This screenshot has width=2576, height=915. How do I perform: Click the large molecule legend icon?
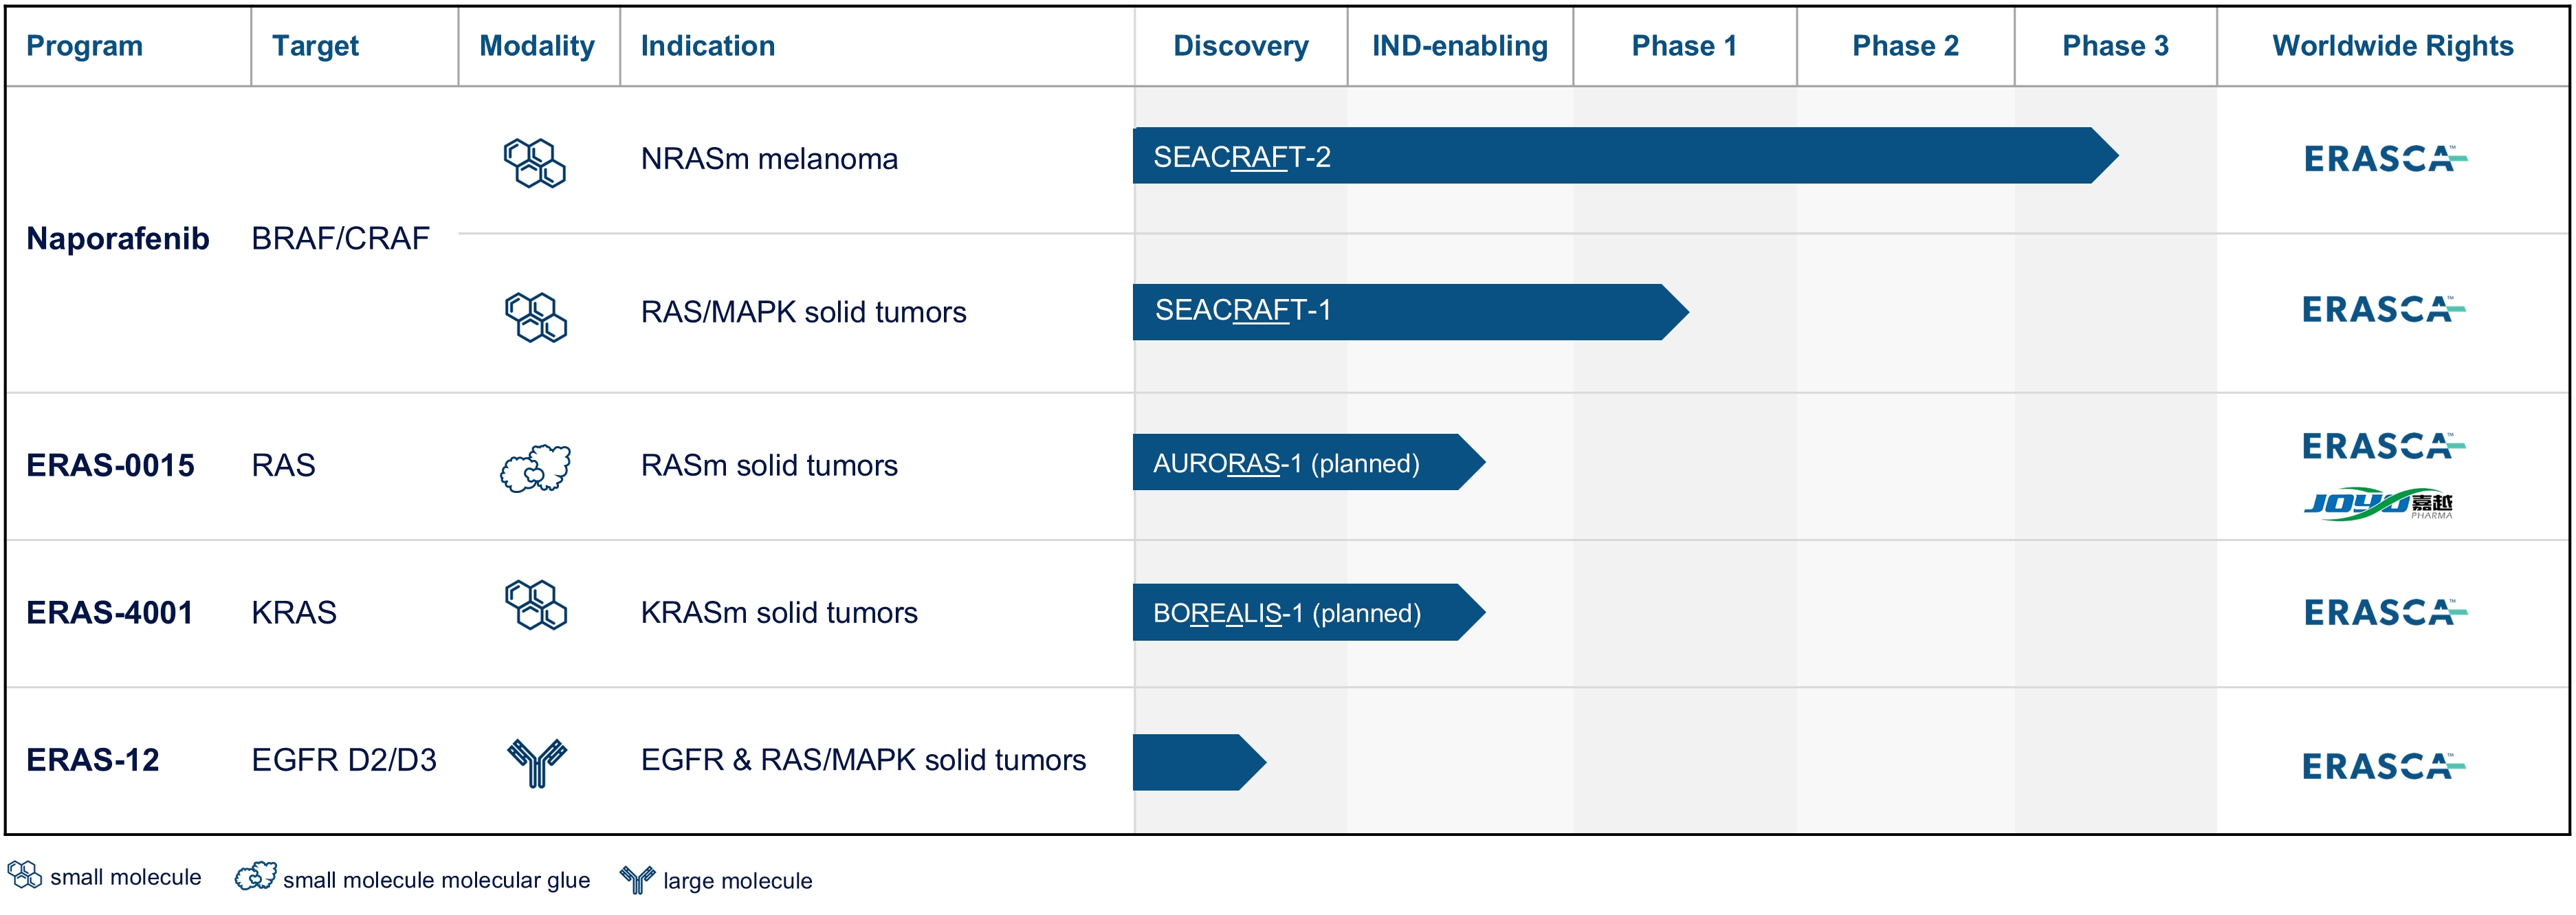(637, 879)
